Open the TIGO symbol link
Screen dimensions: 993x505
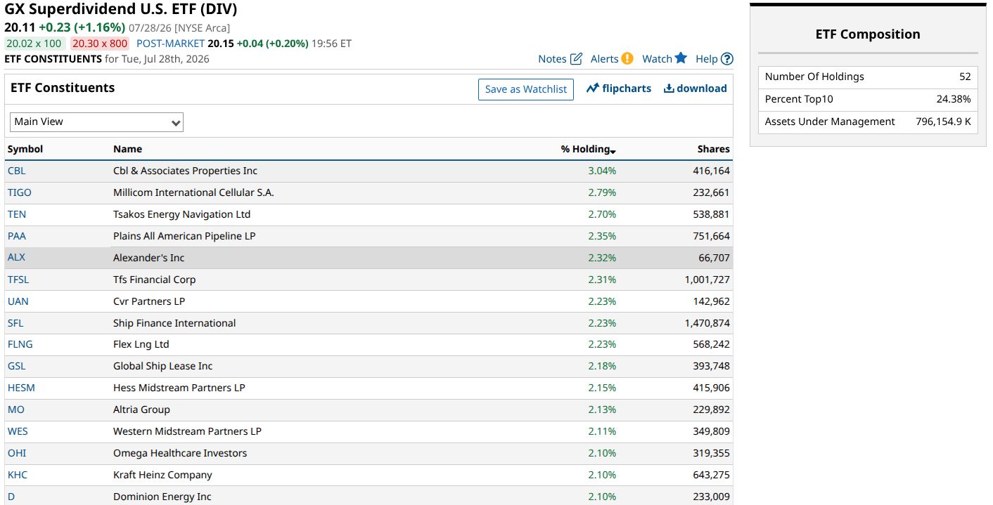(20, 192)
